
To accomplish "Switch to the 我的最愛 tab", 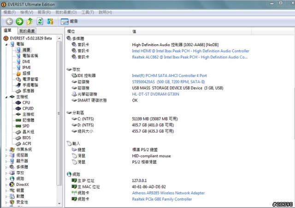I will pyautogui.click(x=27, y=31).
